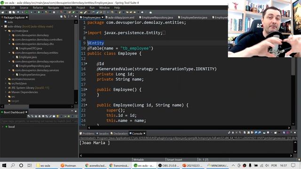Click Remove Launch X icon in Console
This screenshot has width=301, height=169.
(237, 132)
